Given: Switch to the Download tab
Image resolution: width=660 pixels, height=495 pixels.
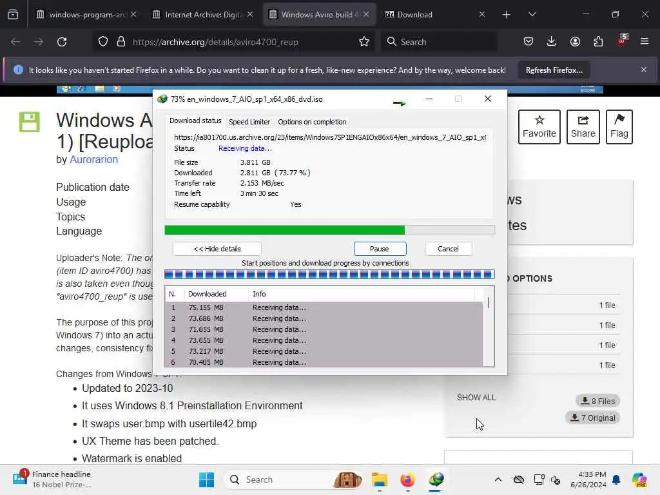Looking at the screenshot, I should (x=434, y=15).
